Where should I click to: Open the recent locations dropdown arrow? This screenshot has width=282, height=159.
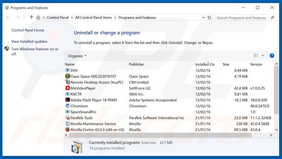click(x=25, y=18)
